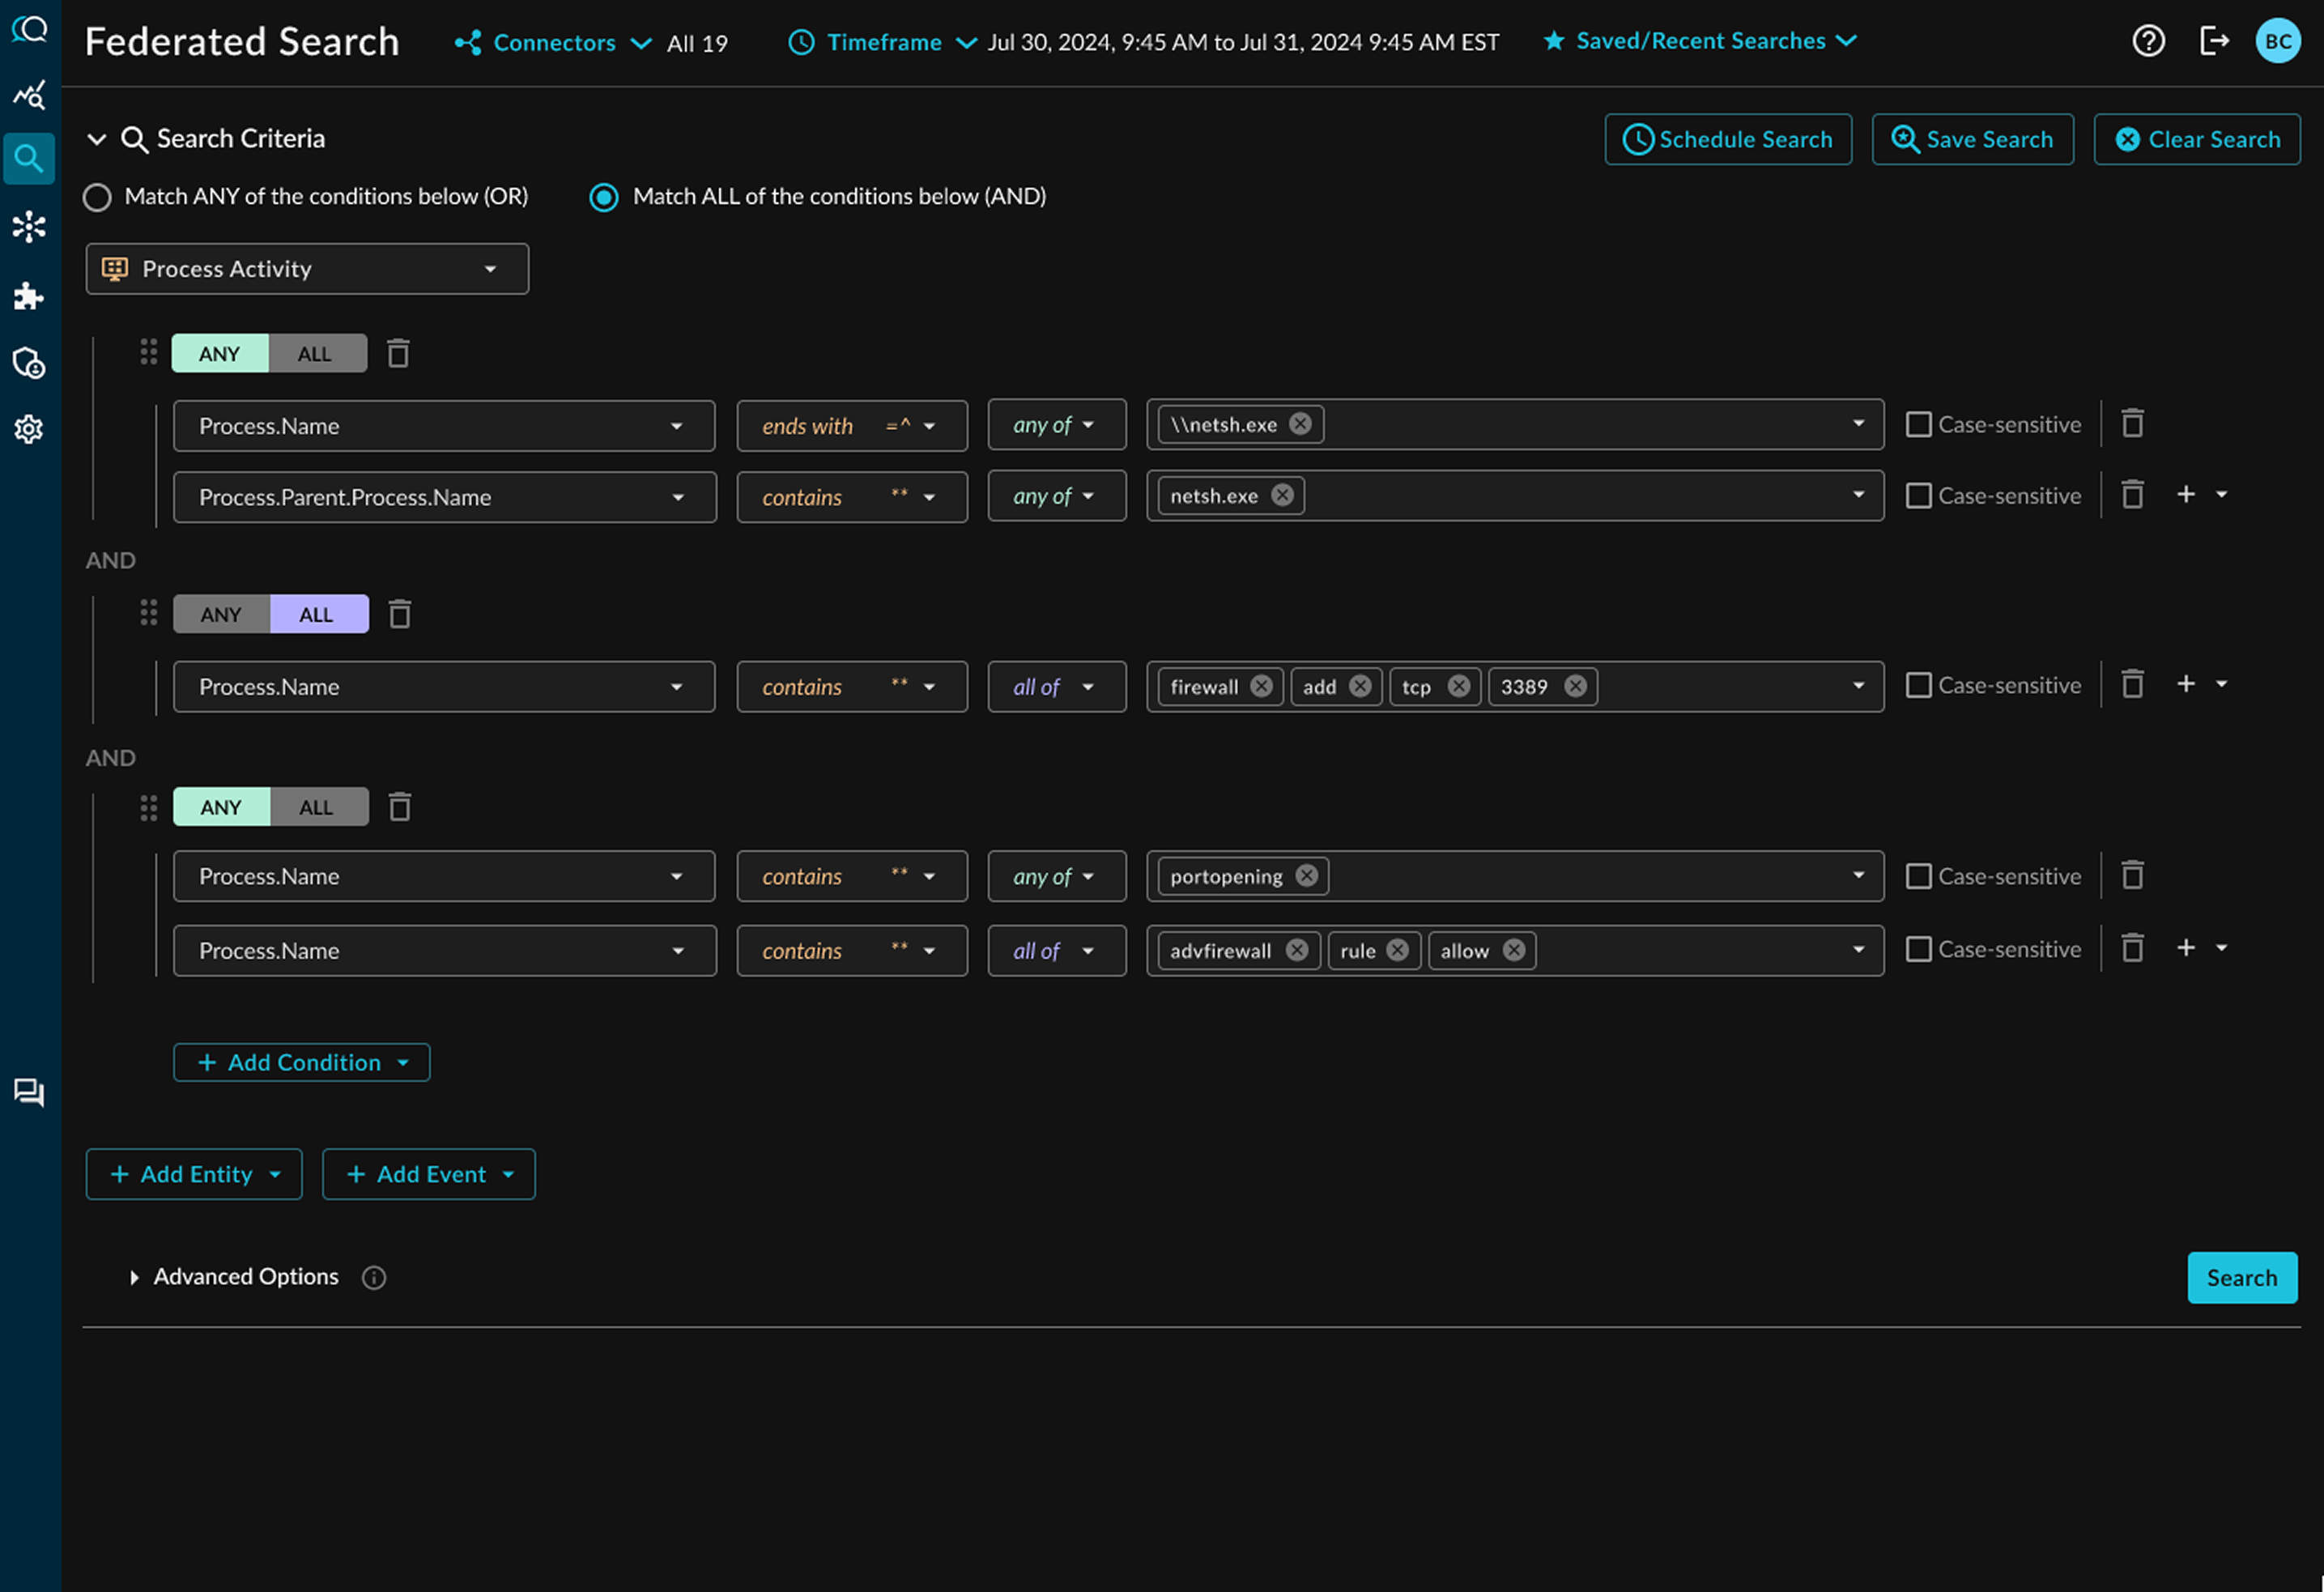The height and width of the screenshot is (1592, 2324).
Task: Open the connectors hub sidebar icon
Action: 29,226
